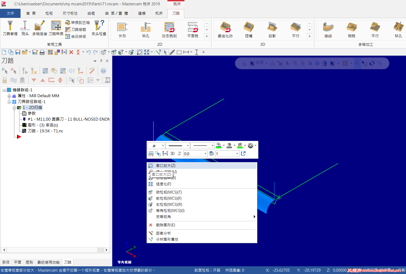This screenshot has height=274, width=406.
Task: Switch to the 建模 ribbon tab
Action: click(142, 13)
